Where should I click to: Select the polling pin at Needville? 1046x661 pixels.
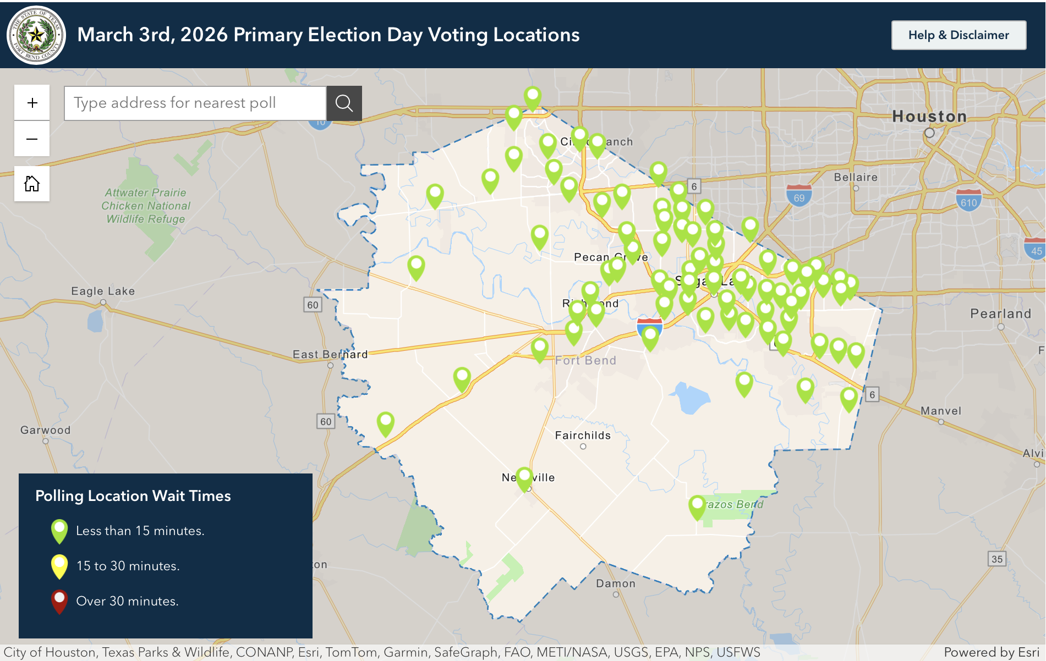[x=524, y=477]
